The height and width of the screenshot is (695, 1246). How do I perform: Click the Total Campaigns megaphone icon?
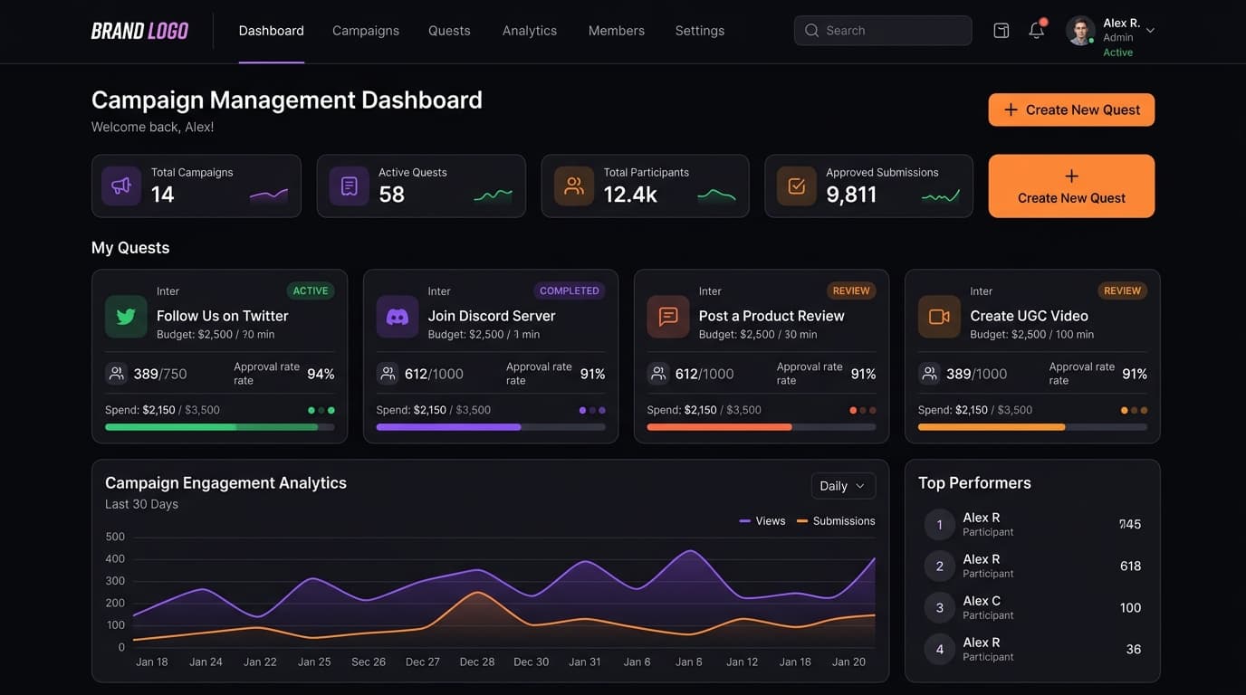click(121, 186)
